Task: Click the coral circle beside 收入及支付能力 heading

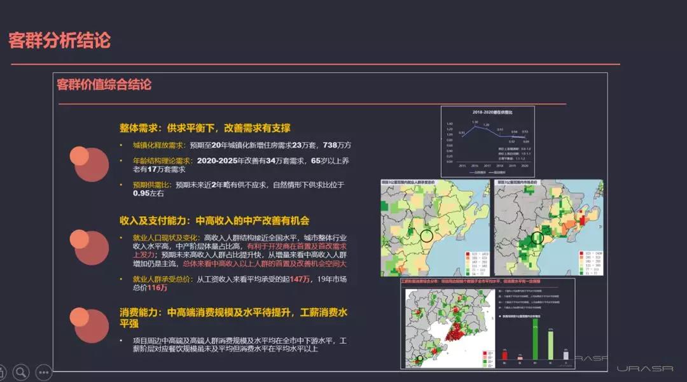Action: [x=89, y=247]
